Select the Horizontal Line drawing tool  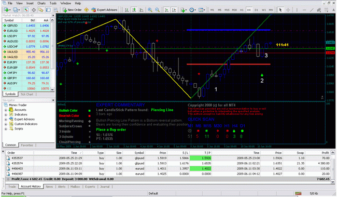pyautogui.click(x=304, y=10)
